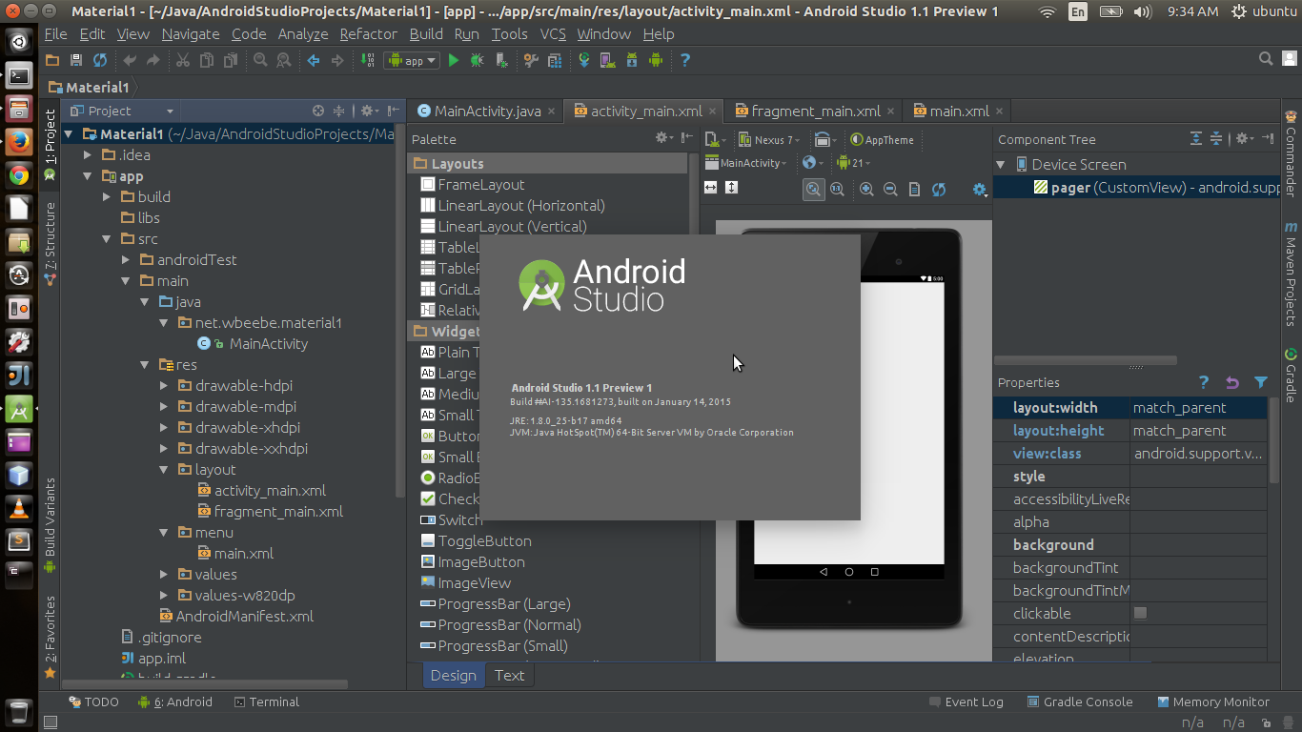Expand the drawable-hdpi folder node
Image resolution: width=1302 pixels, height=732 pixels.
tap(164, 385)
